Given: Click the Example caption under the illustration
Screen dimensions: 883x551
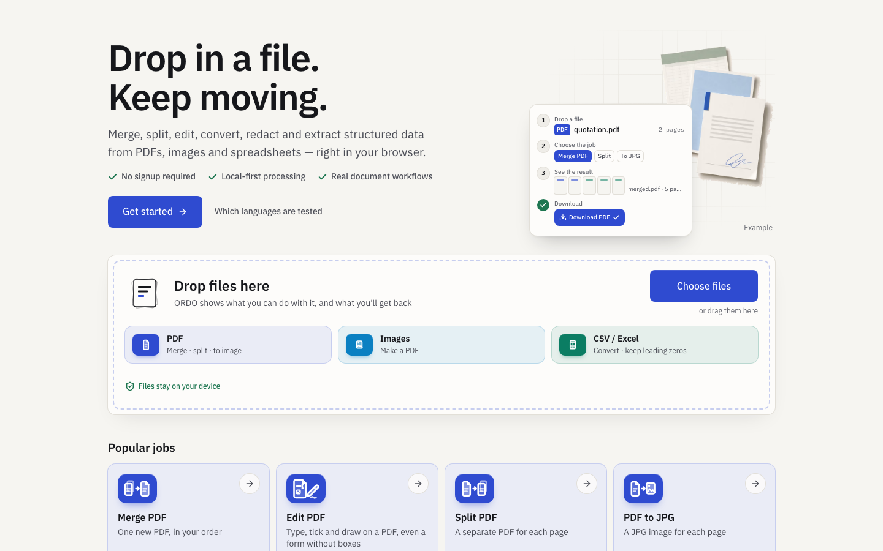Looking at the screenshot, I should (x=758, y=228).
